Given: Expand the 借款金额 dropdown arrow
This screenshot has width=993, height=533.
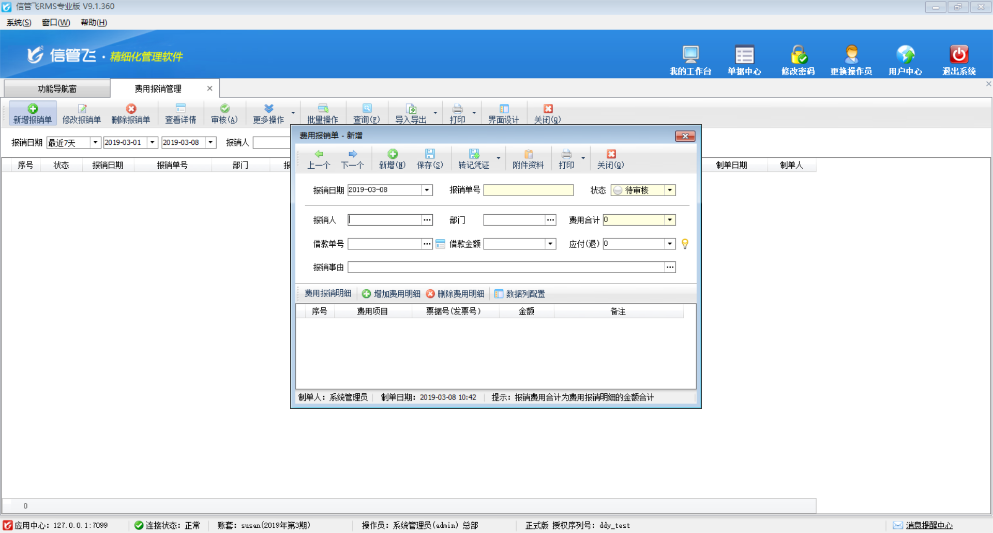Looking at the screenshot, I should (x=550, y=244).
